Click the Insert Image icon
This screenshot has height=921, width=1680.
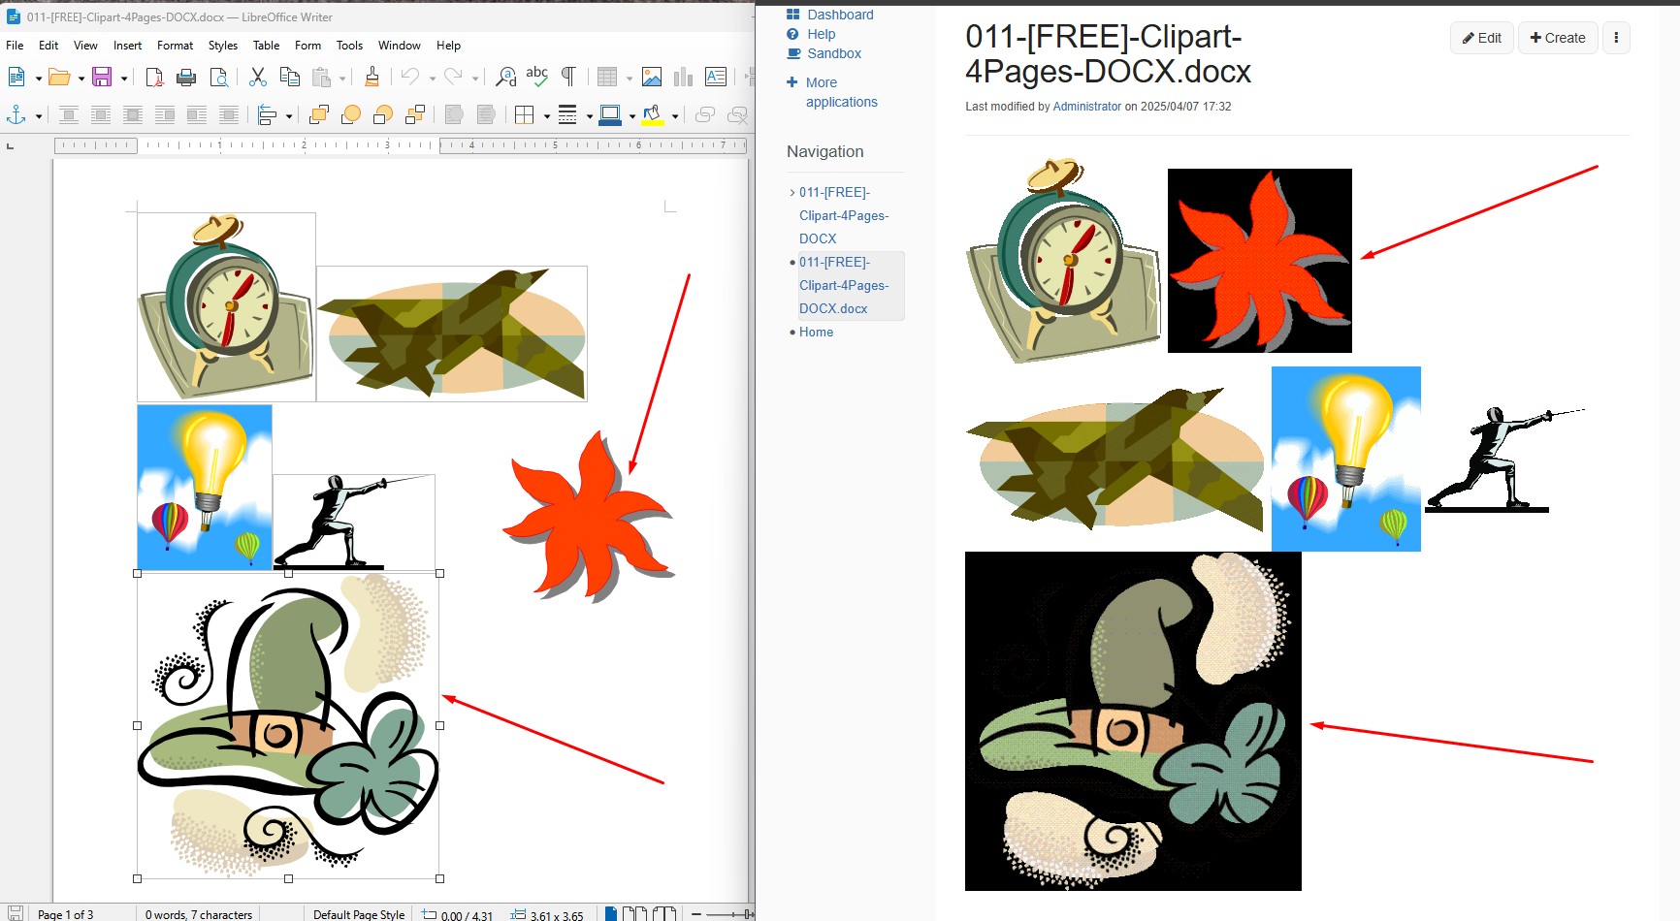pos(652,78)
